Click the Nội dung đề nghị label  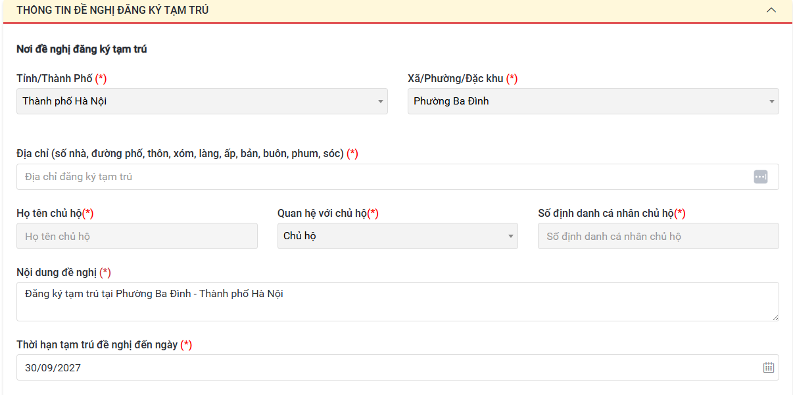click(x=57, y=272)
